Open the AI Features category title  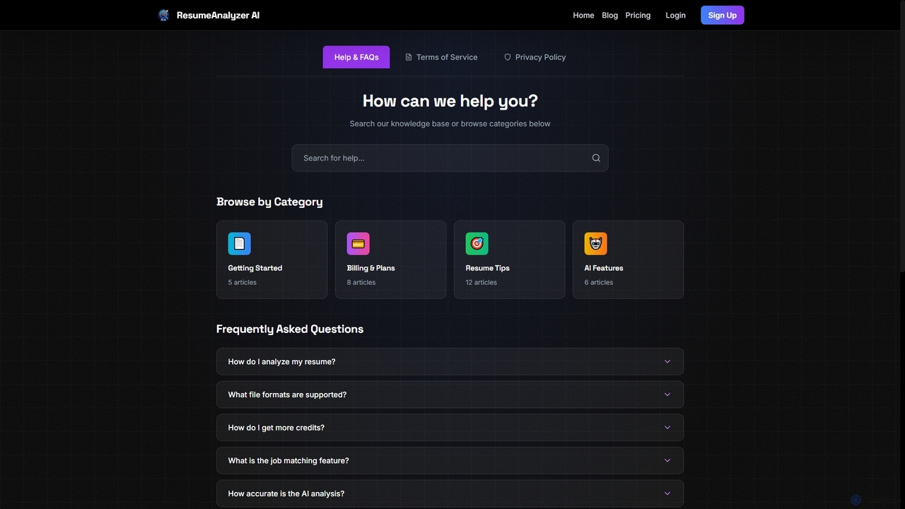[604, 268]
